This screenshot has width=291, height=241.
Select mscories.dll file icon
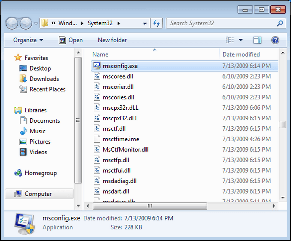97,97
